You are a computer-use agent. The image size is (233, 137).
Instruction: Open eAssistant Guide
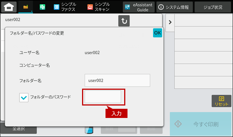click(138, 7)
